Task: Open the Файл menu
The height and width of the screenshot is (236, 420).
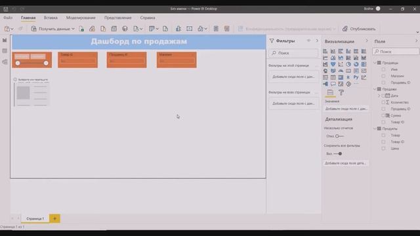Action: (8, 18)
